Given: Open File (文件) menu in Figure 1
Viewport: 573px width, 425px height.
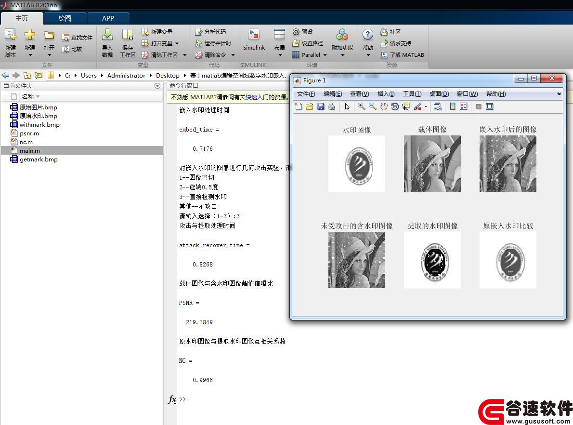Looking at the screenshot, I should (x=306, y=94).
